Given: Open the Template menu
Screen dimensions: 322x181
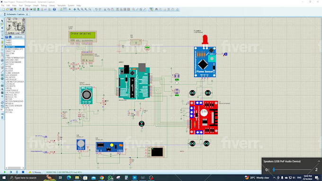Looking at the screenshot, I should [62, 6].
